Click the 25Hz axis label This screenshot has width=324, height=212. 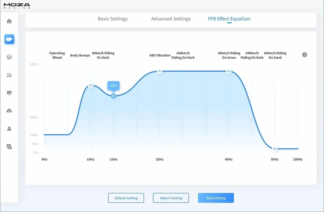160,159
